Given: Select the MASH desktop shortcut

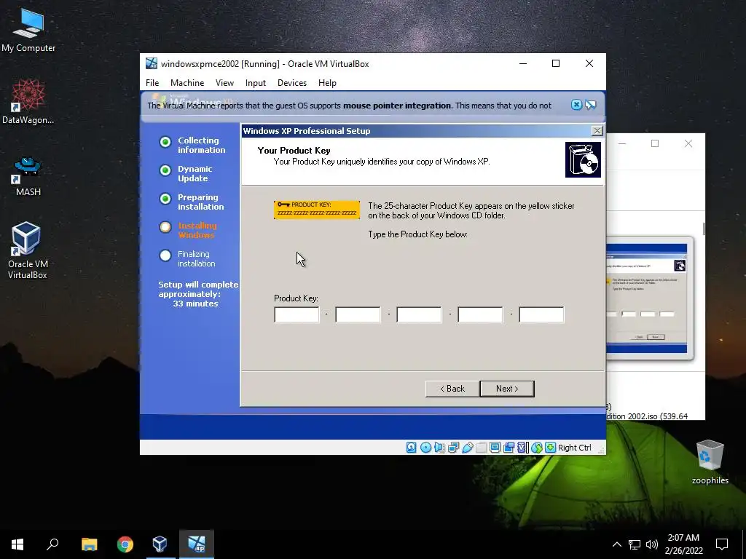Looking at the screenshot, I should pos(28,176).
